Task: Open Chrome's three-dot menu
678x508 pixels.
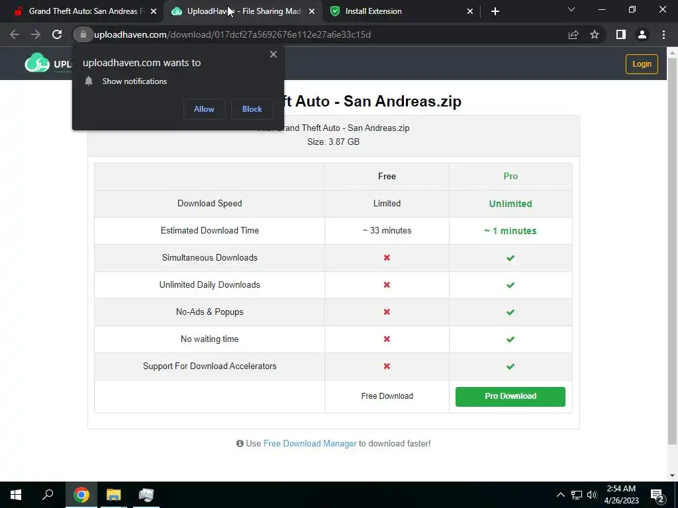Action: pos(663,34)
